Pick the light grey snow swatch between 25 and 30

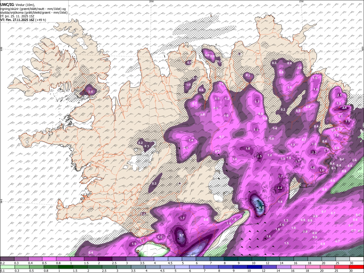[342, 259]
